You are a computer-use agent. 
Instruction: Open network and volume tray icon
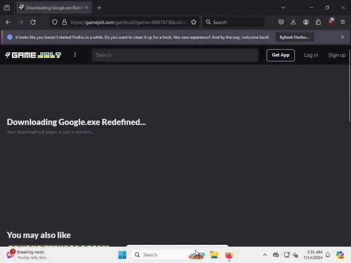[x=295, y=255]
